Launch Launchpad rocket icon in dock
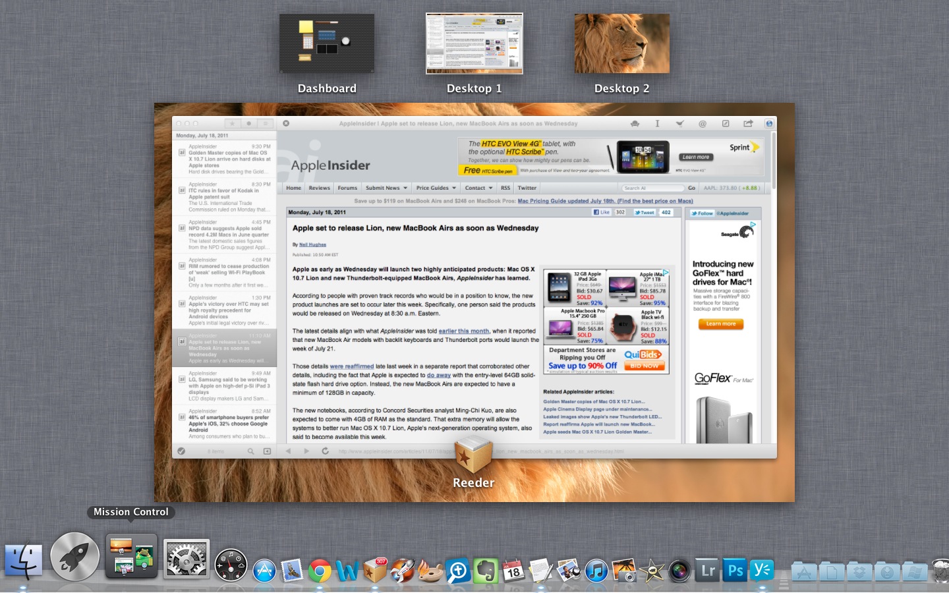The width and height of the screenshot is (949, 593). (x=75, y=557)
